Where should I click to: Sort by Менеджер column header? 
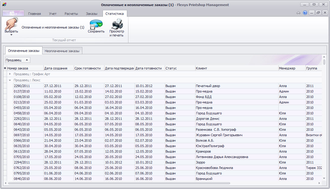tap(292, 68)
